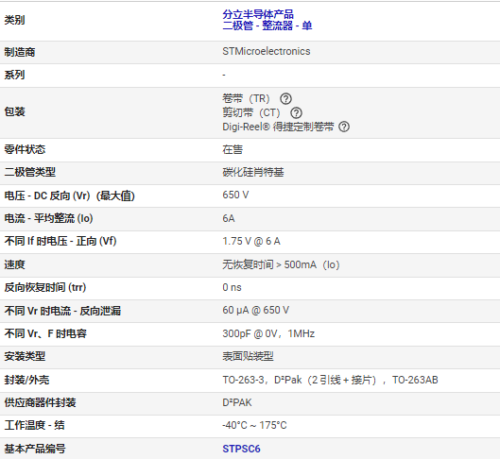500x459 pixels.
Task: Click the 650 V reverse voltage value
Action: pos(235,195)
